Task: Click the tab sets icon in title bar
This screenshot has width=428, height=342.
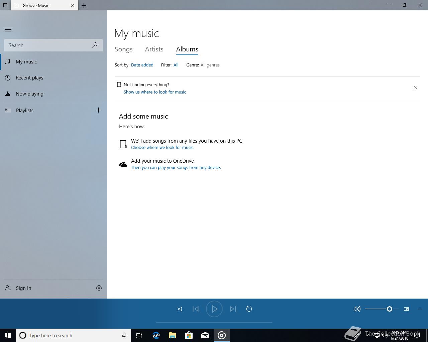Action: tap(5, 5)
